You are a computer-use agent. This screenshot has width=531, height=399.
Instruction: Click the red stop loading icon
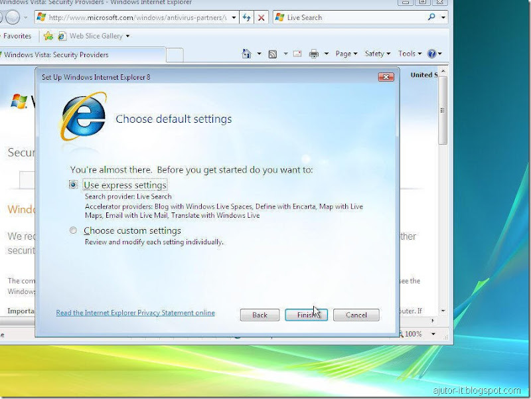[x=261, y=17]
